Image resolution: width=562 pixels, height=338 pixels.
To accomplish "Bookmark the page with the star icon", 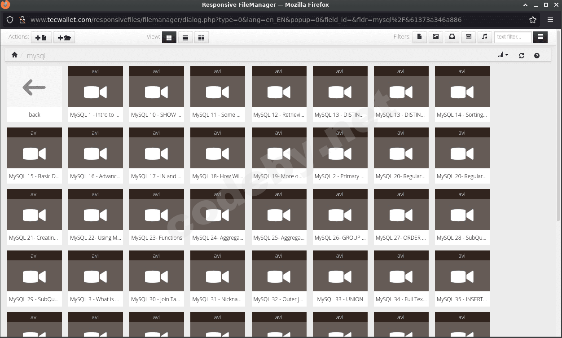I will click(532, 20).
